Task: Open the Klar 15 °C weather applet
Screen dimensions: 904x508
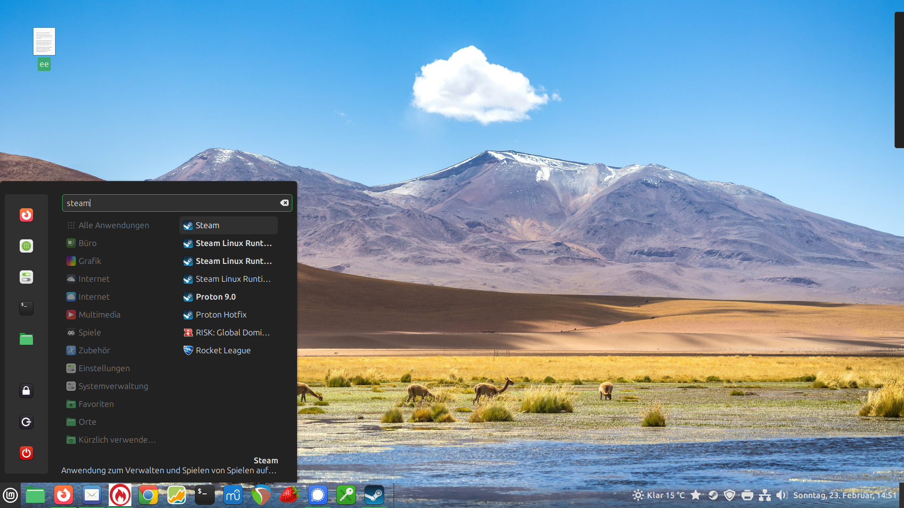Action: point(659,495)
